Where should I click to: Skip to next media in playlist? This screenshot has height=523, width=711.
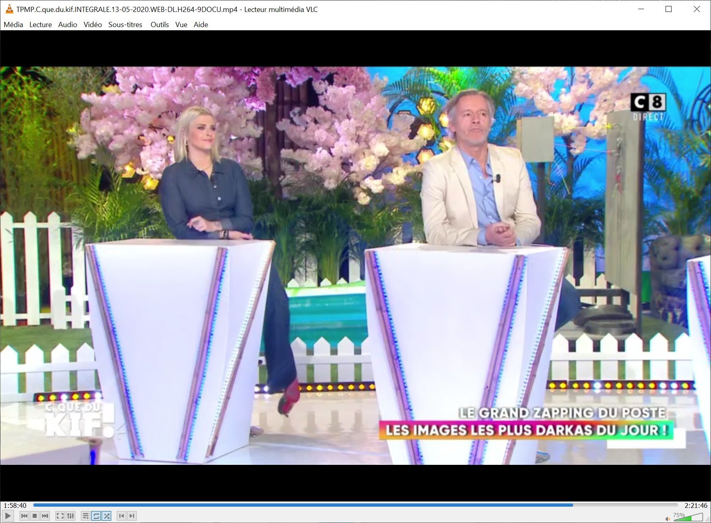(x=45, y=516)
